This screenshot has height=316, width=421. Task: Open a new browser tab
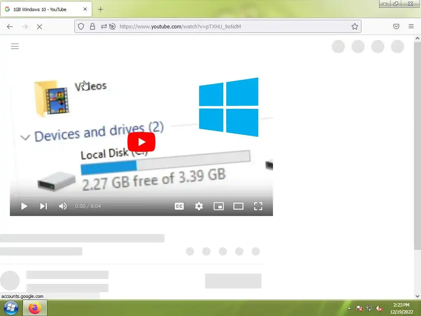coord(100,9)
